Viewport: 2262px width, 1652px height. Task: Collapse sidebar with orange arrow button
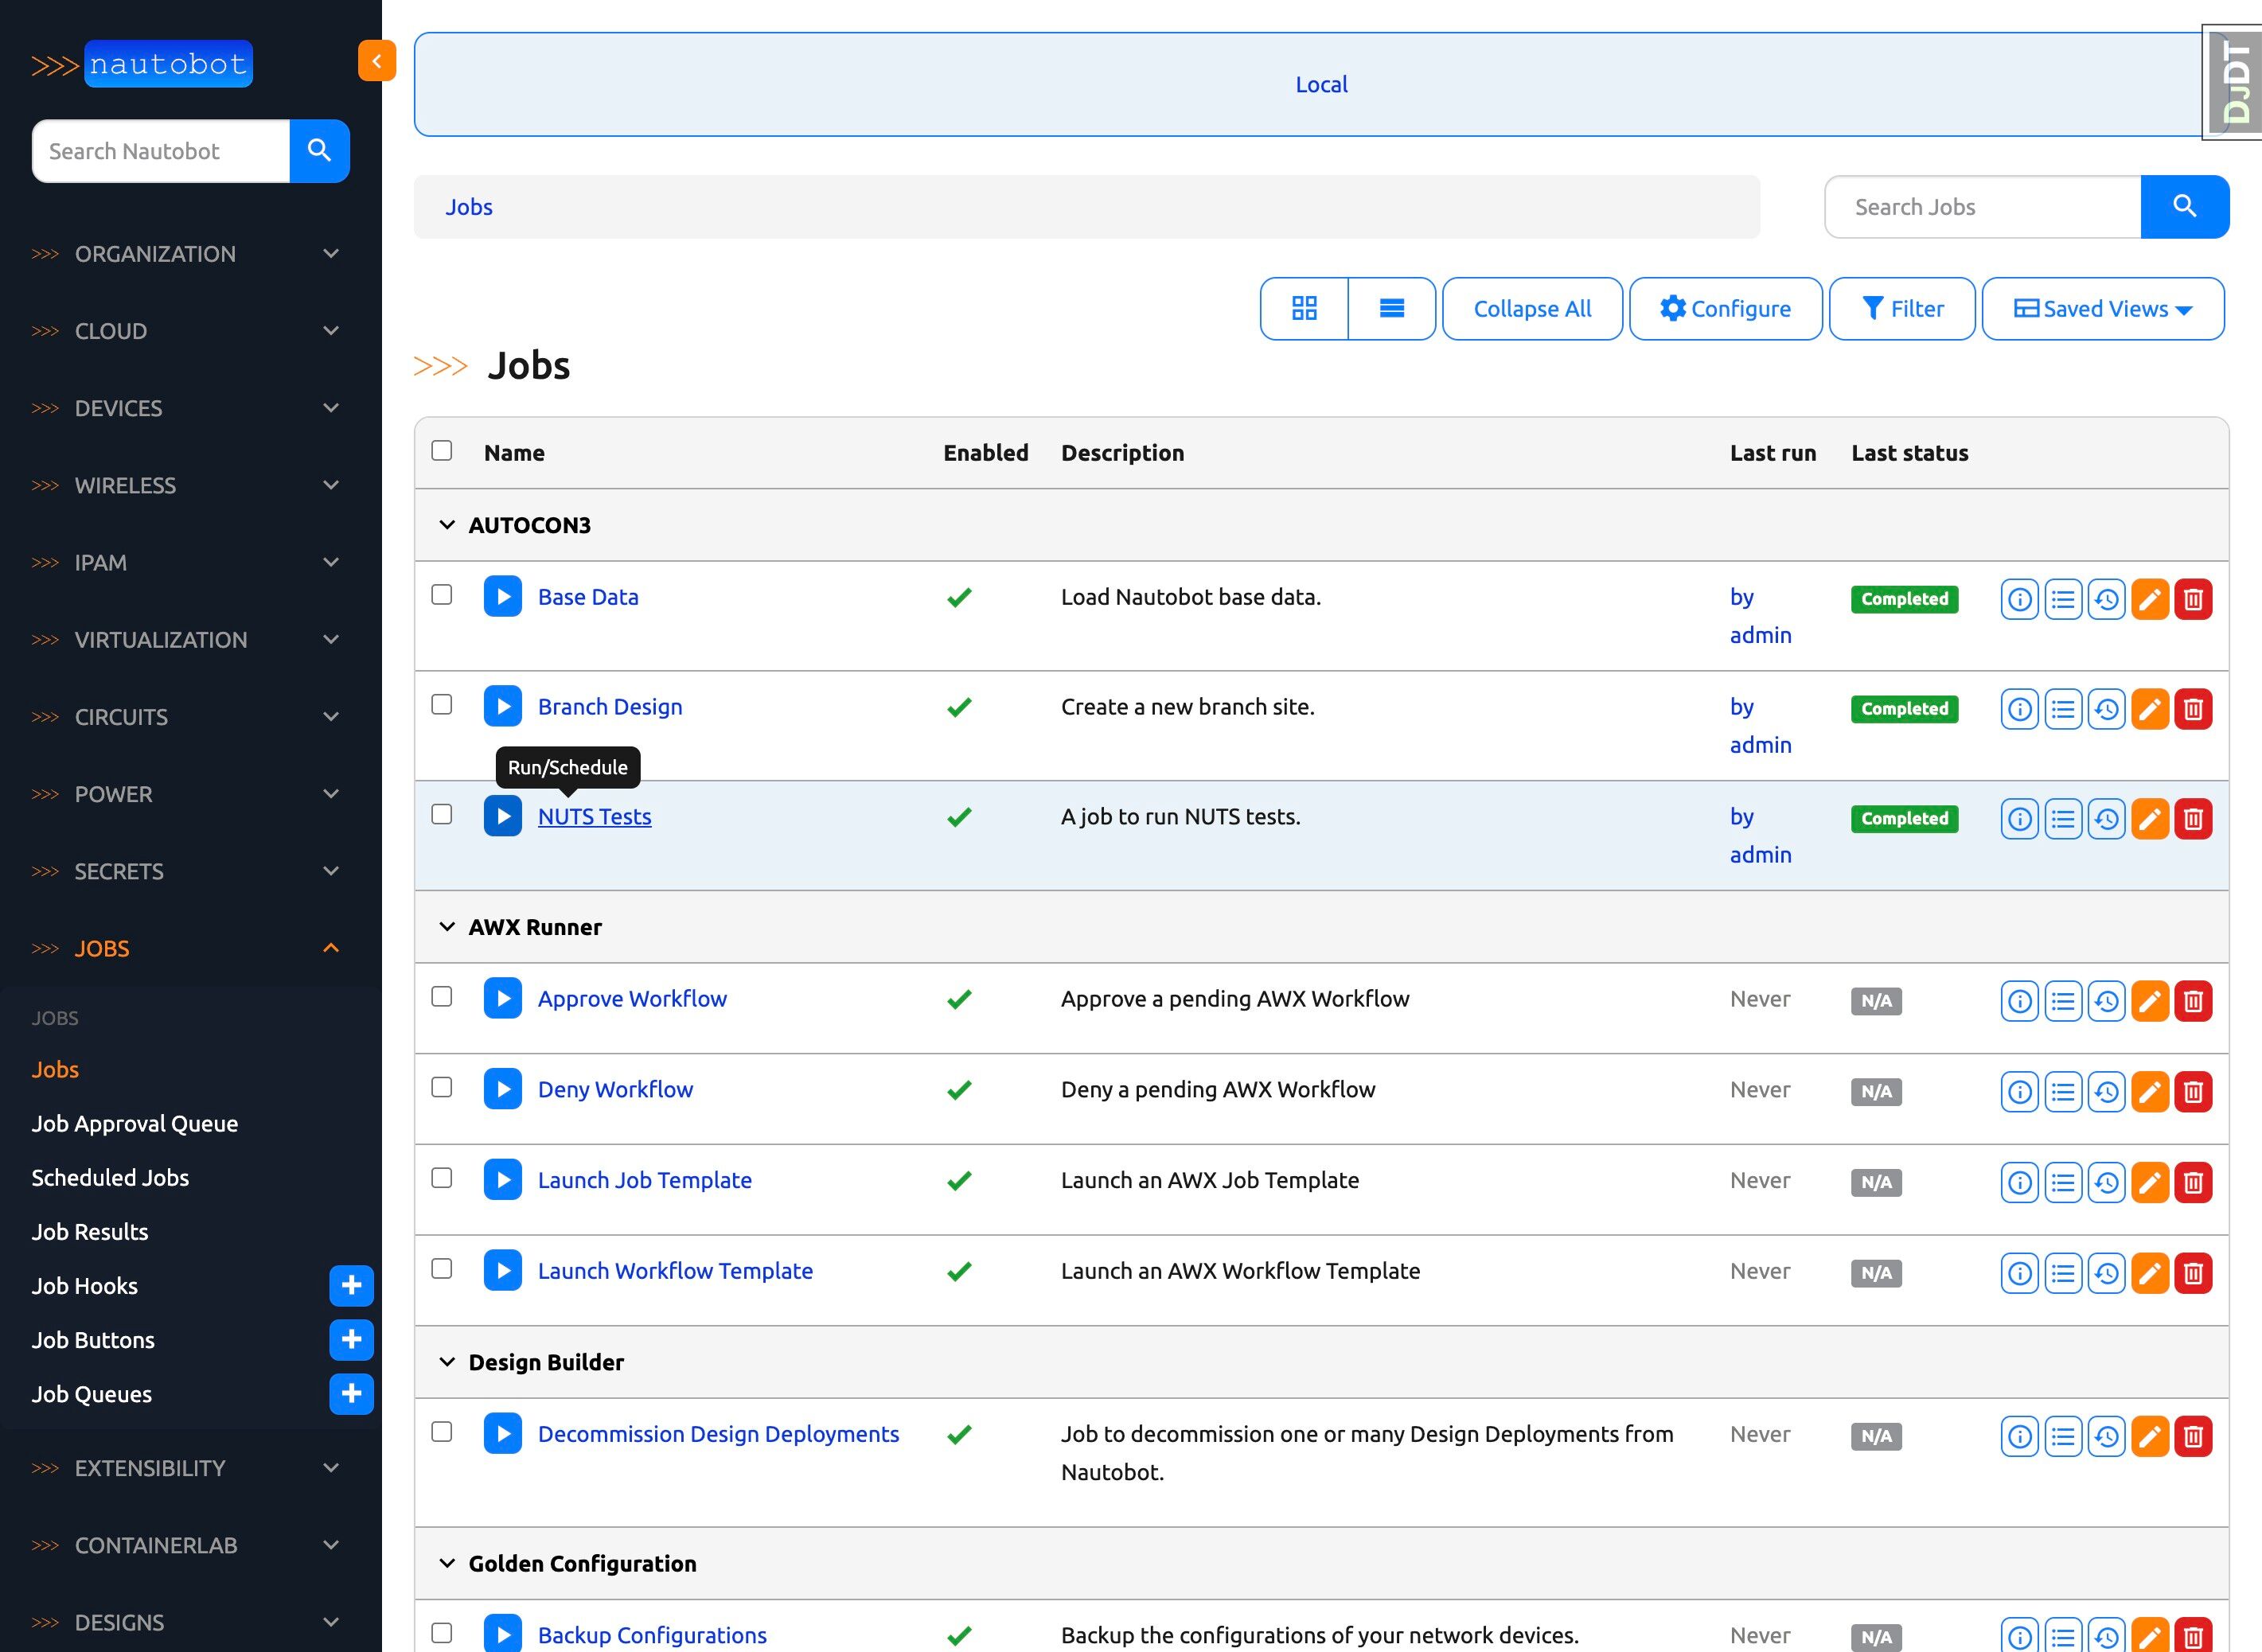point(377,61)
